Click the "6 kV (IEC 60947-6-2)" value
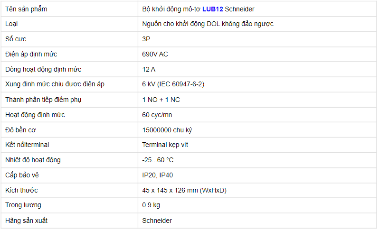Image resolution: width=379 pixels, height=230 pixels. point(173,84)
